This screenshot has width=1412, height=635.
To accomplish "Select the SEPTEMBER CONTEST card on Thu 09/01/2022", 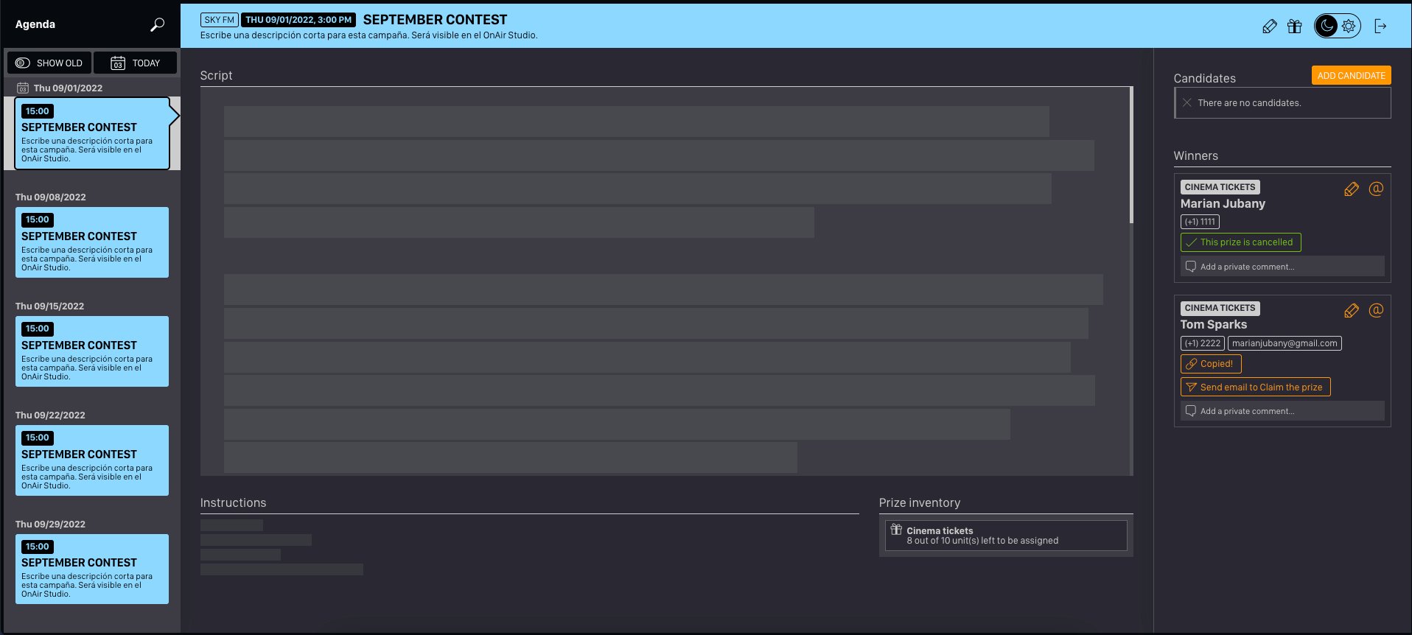I will [x=92, y=133].
